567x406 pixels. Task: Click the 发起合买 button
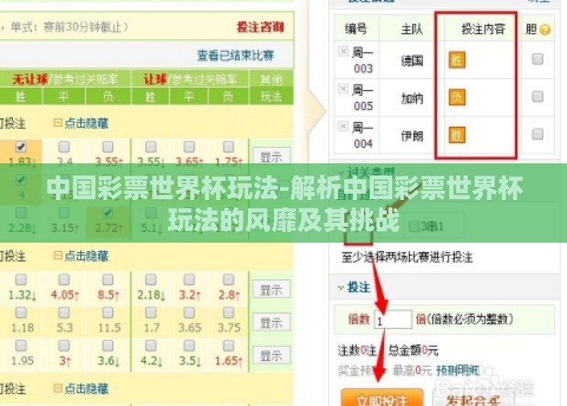pos(474,399)
